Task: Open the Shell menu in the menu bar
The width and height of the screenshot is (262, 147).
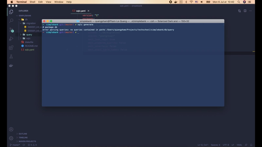Action: (x=33, y=2)
